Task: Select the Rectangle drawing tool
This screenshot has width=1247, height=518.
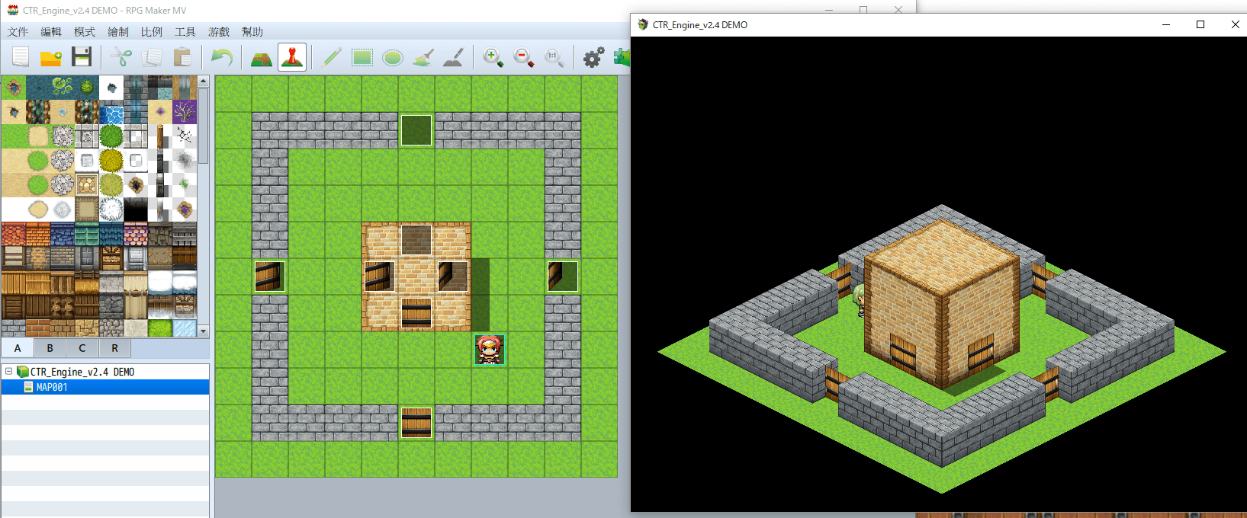Action: 362,57
